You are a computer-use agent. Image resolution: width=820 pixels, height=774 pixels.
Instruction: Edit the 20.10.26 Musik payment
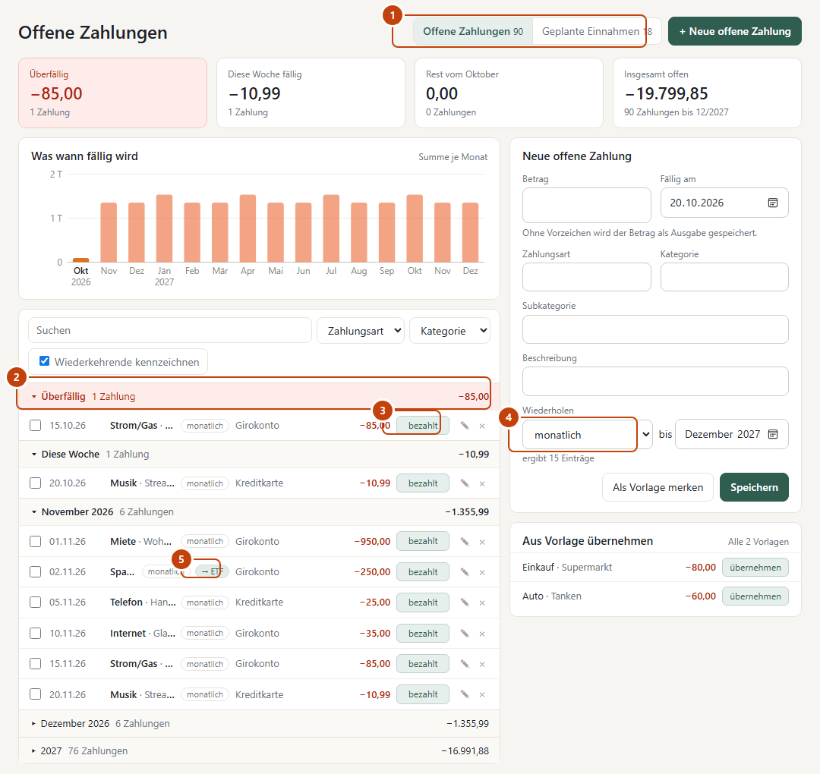[x=465, y=483]
